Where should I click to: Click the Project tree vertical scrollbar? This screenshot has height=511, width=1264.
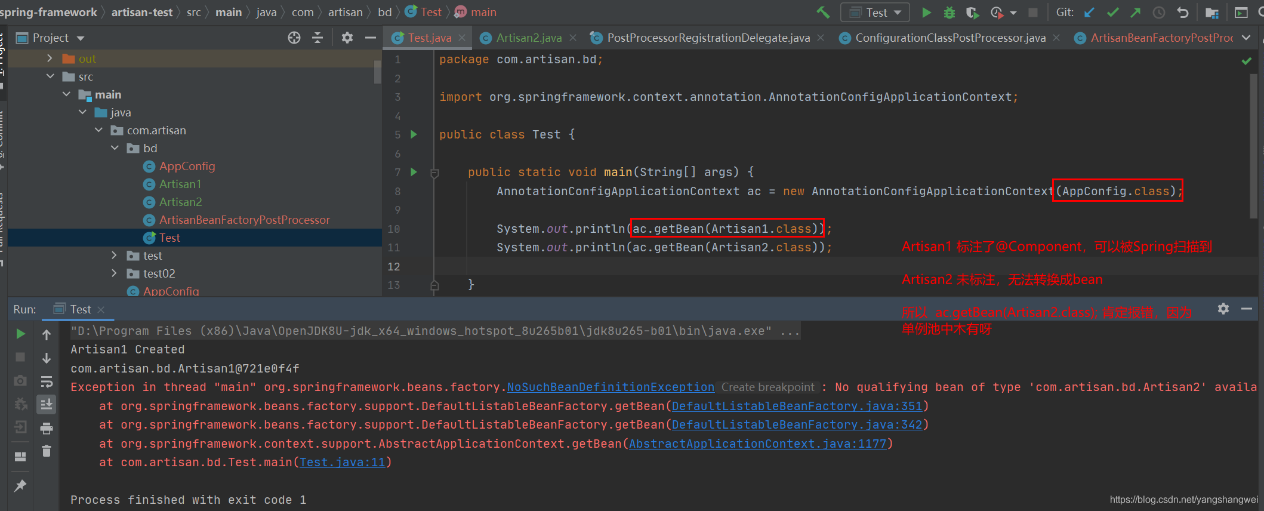pos(377,72)
